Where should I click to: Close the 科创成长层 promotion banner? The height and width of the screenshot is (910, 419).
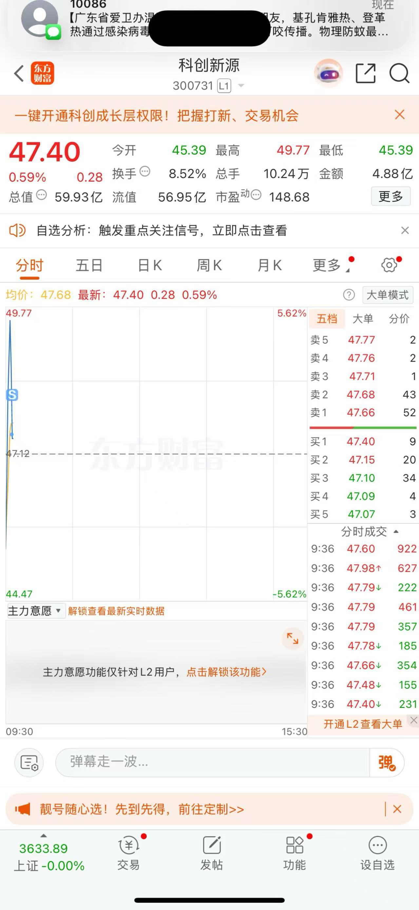click(x=400, y=114)
